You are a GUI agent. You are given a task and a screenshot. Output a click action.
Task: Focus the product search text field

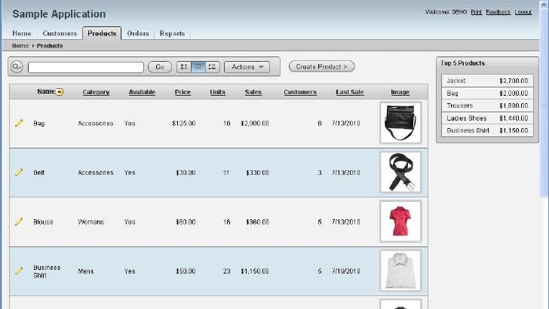click(x=86, y=67)
